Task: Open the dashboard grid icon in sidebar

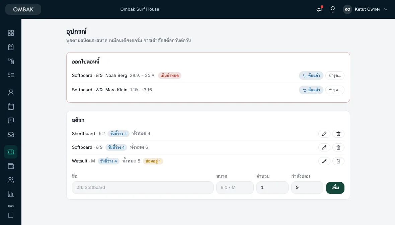Action: [11, 33]
